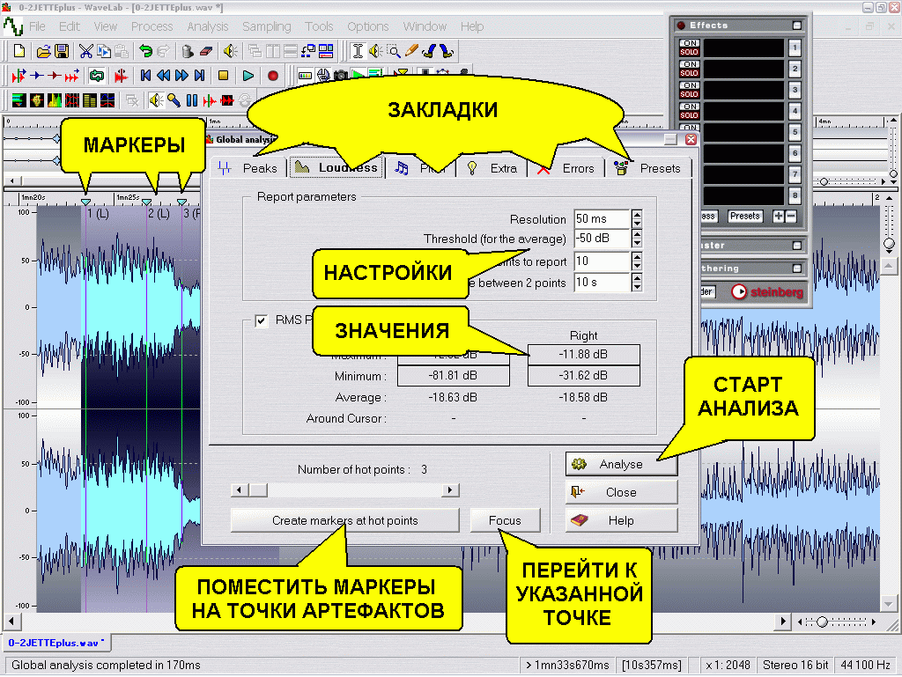Click the first marker-drop icon in the second toolbar row

point(19,76)
